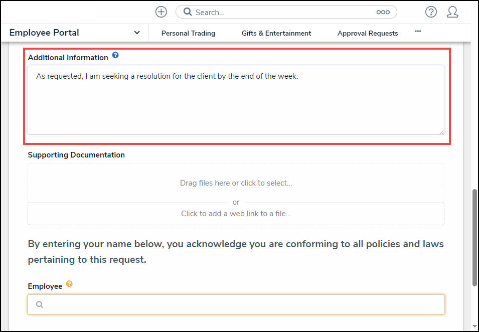Click the vertical page scrollbar thumb
The height and width of the screenshot is (332, 479).
pos(474,238)
